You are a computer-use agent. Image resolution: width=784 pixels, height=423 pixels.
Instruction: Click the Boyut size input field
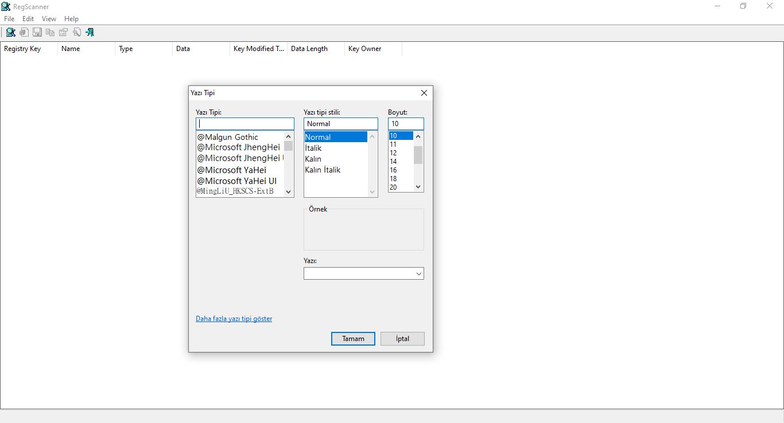pyautogui.click(x=406, y=124)
